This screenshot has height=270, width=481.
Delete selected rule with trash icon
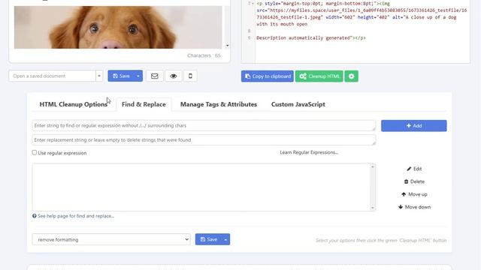pos(414,181)
